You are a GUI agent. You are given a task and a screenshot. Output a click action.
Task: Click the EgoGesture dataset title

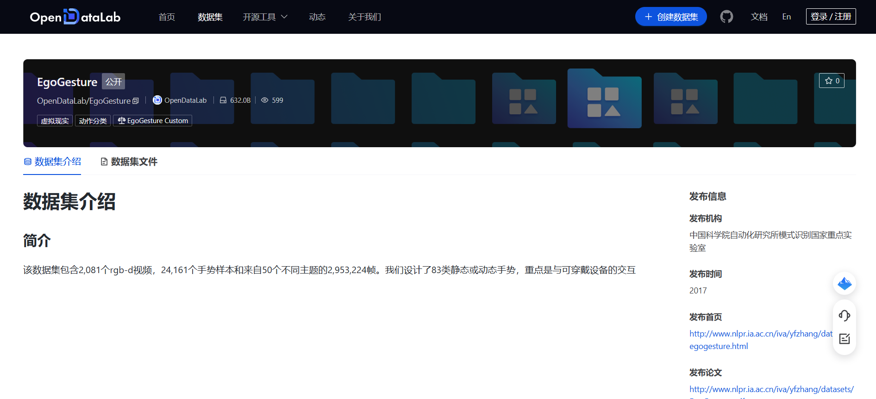pos(67,82)
